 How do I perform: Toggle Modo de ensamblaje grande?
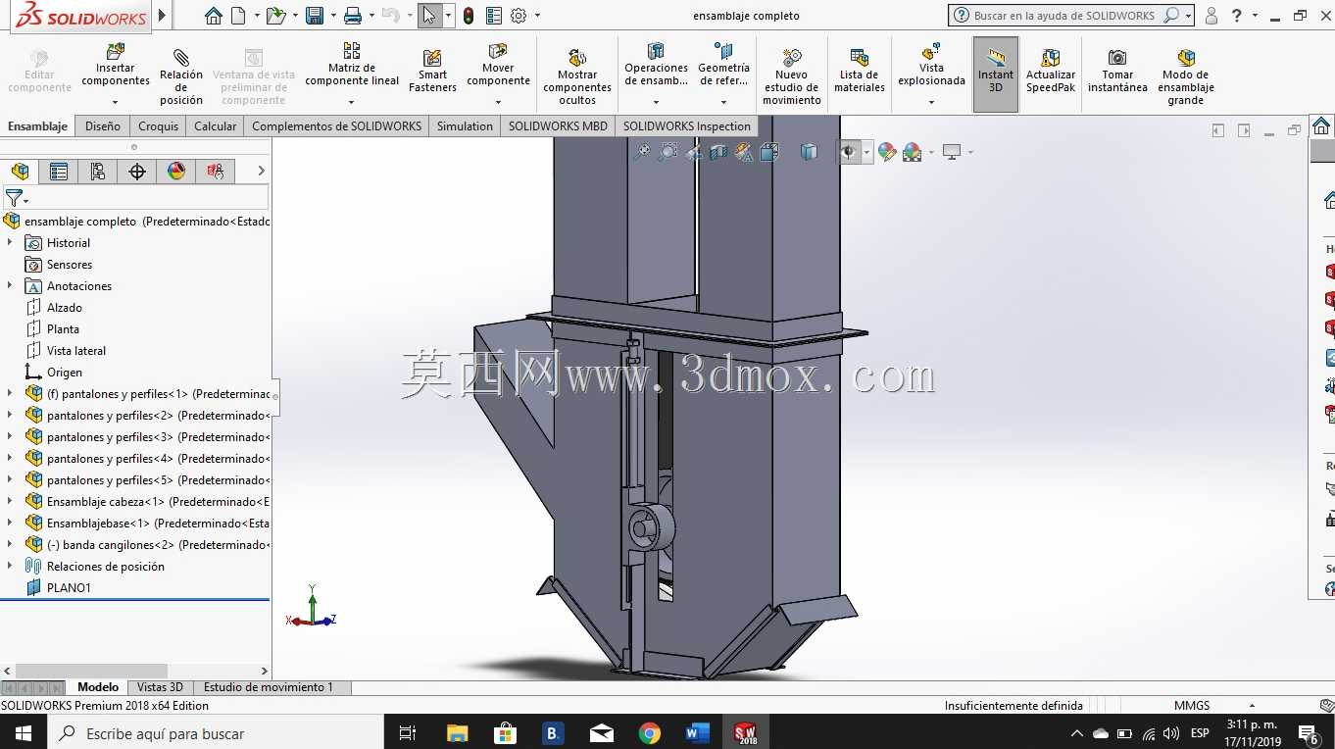[1186, 76]
